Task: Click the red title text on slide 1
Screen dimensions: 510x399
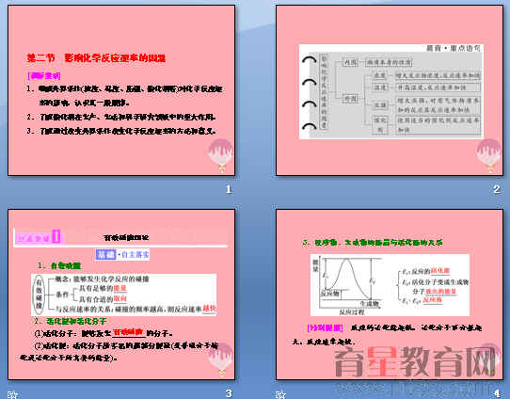Action: pos(96,58)
